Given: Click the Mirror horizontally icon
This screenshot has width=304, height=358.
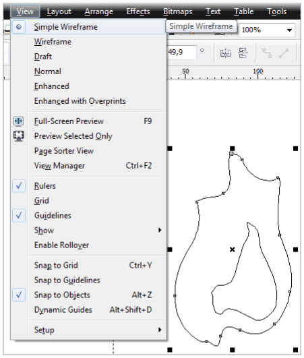Looking at the screenshot, I should (225, 53).
